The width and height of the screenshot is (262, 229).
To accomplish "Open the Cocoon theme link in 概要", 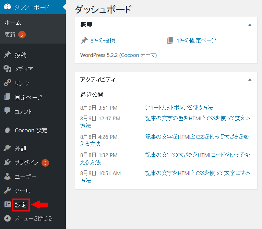I will point(130,55).
